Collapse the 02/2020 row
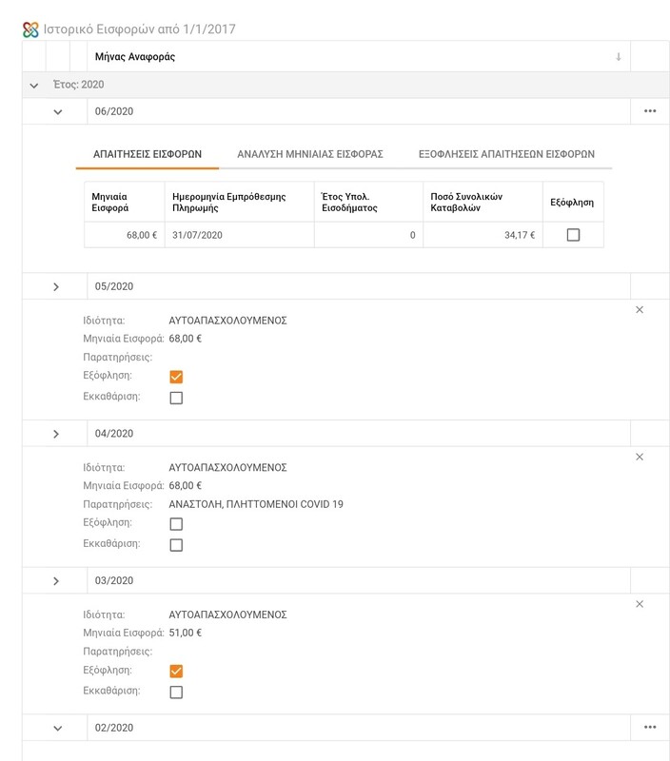This screenshot has width=670, height=761. pyautogui.click(x=57, y=729)
